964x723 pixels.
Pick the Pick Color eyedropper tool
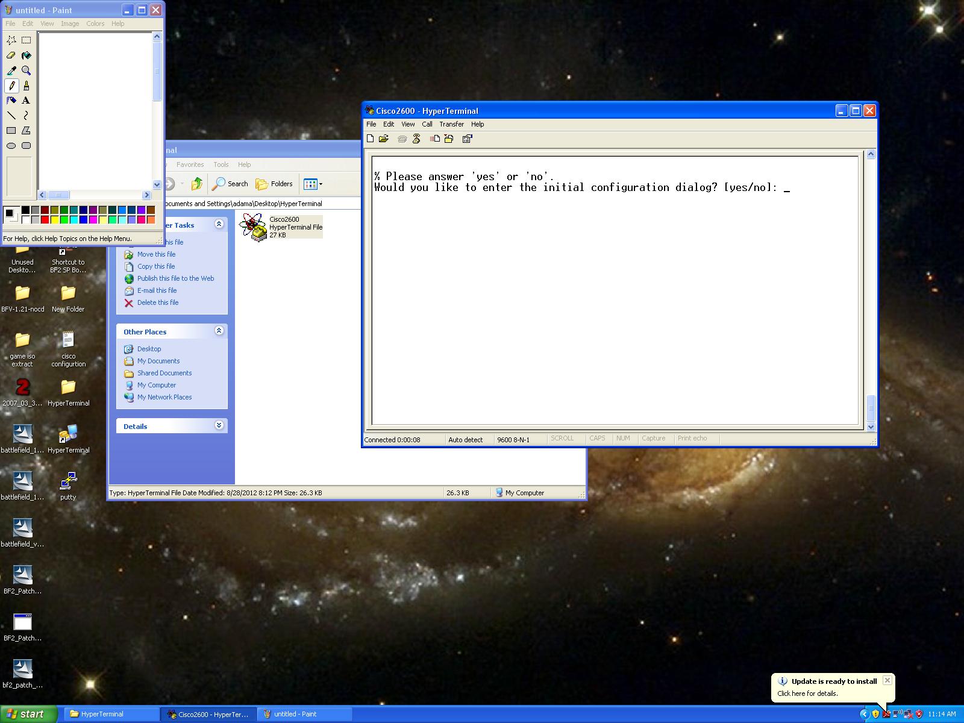pos(11,70)
